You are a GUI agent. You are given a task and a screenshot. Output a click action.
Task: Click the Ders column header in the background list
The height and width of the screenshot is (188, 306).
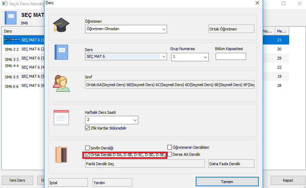click(x=23, y=31)
